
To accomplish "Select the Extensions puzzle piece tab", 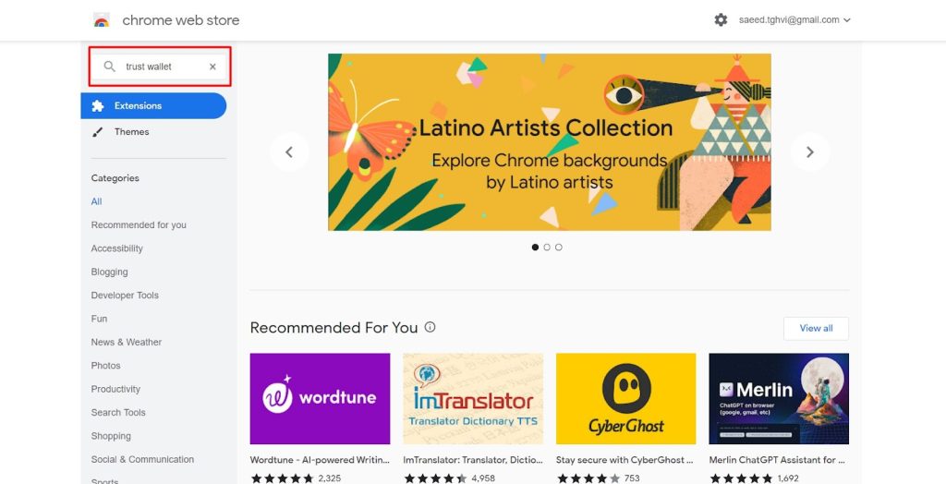I will [154, 105].
